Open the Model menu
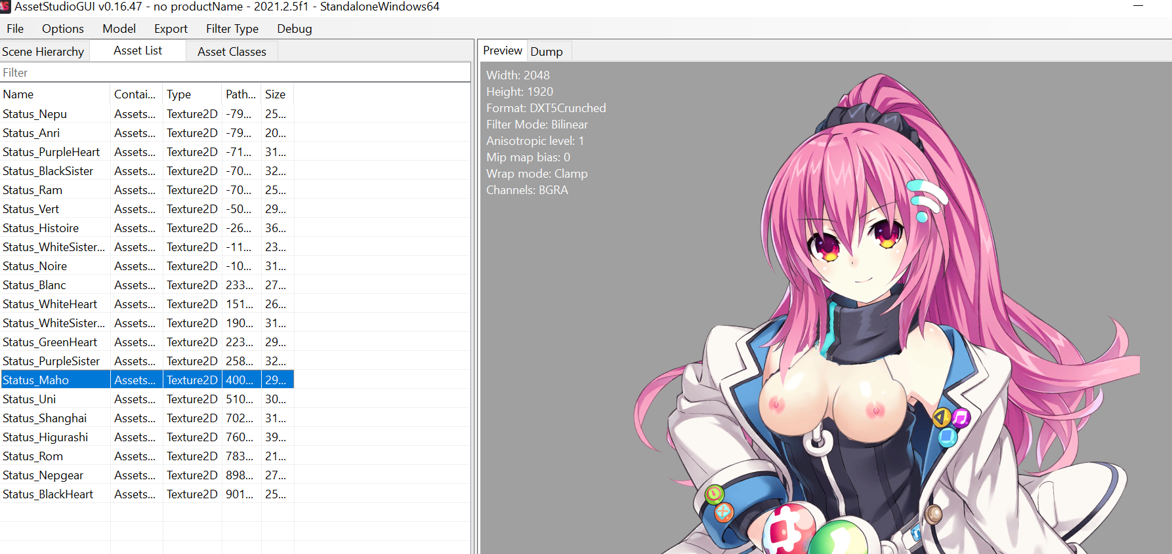The height and width of the screenshot is (554, 1172). (119, 29)
